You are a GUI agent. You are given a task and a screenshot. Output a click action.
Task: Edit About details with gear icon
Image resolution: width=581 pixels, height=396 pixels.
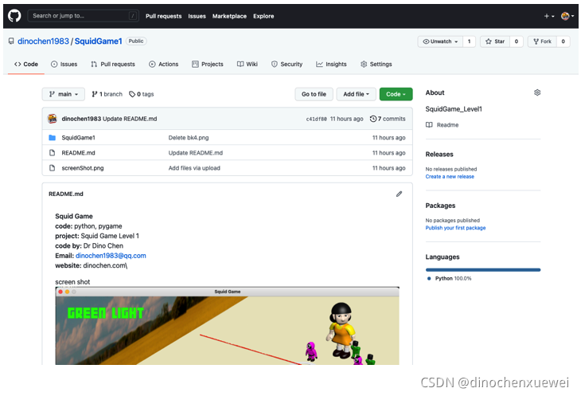click(537, 92)
